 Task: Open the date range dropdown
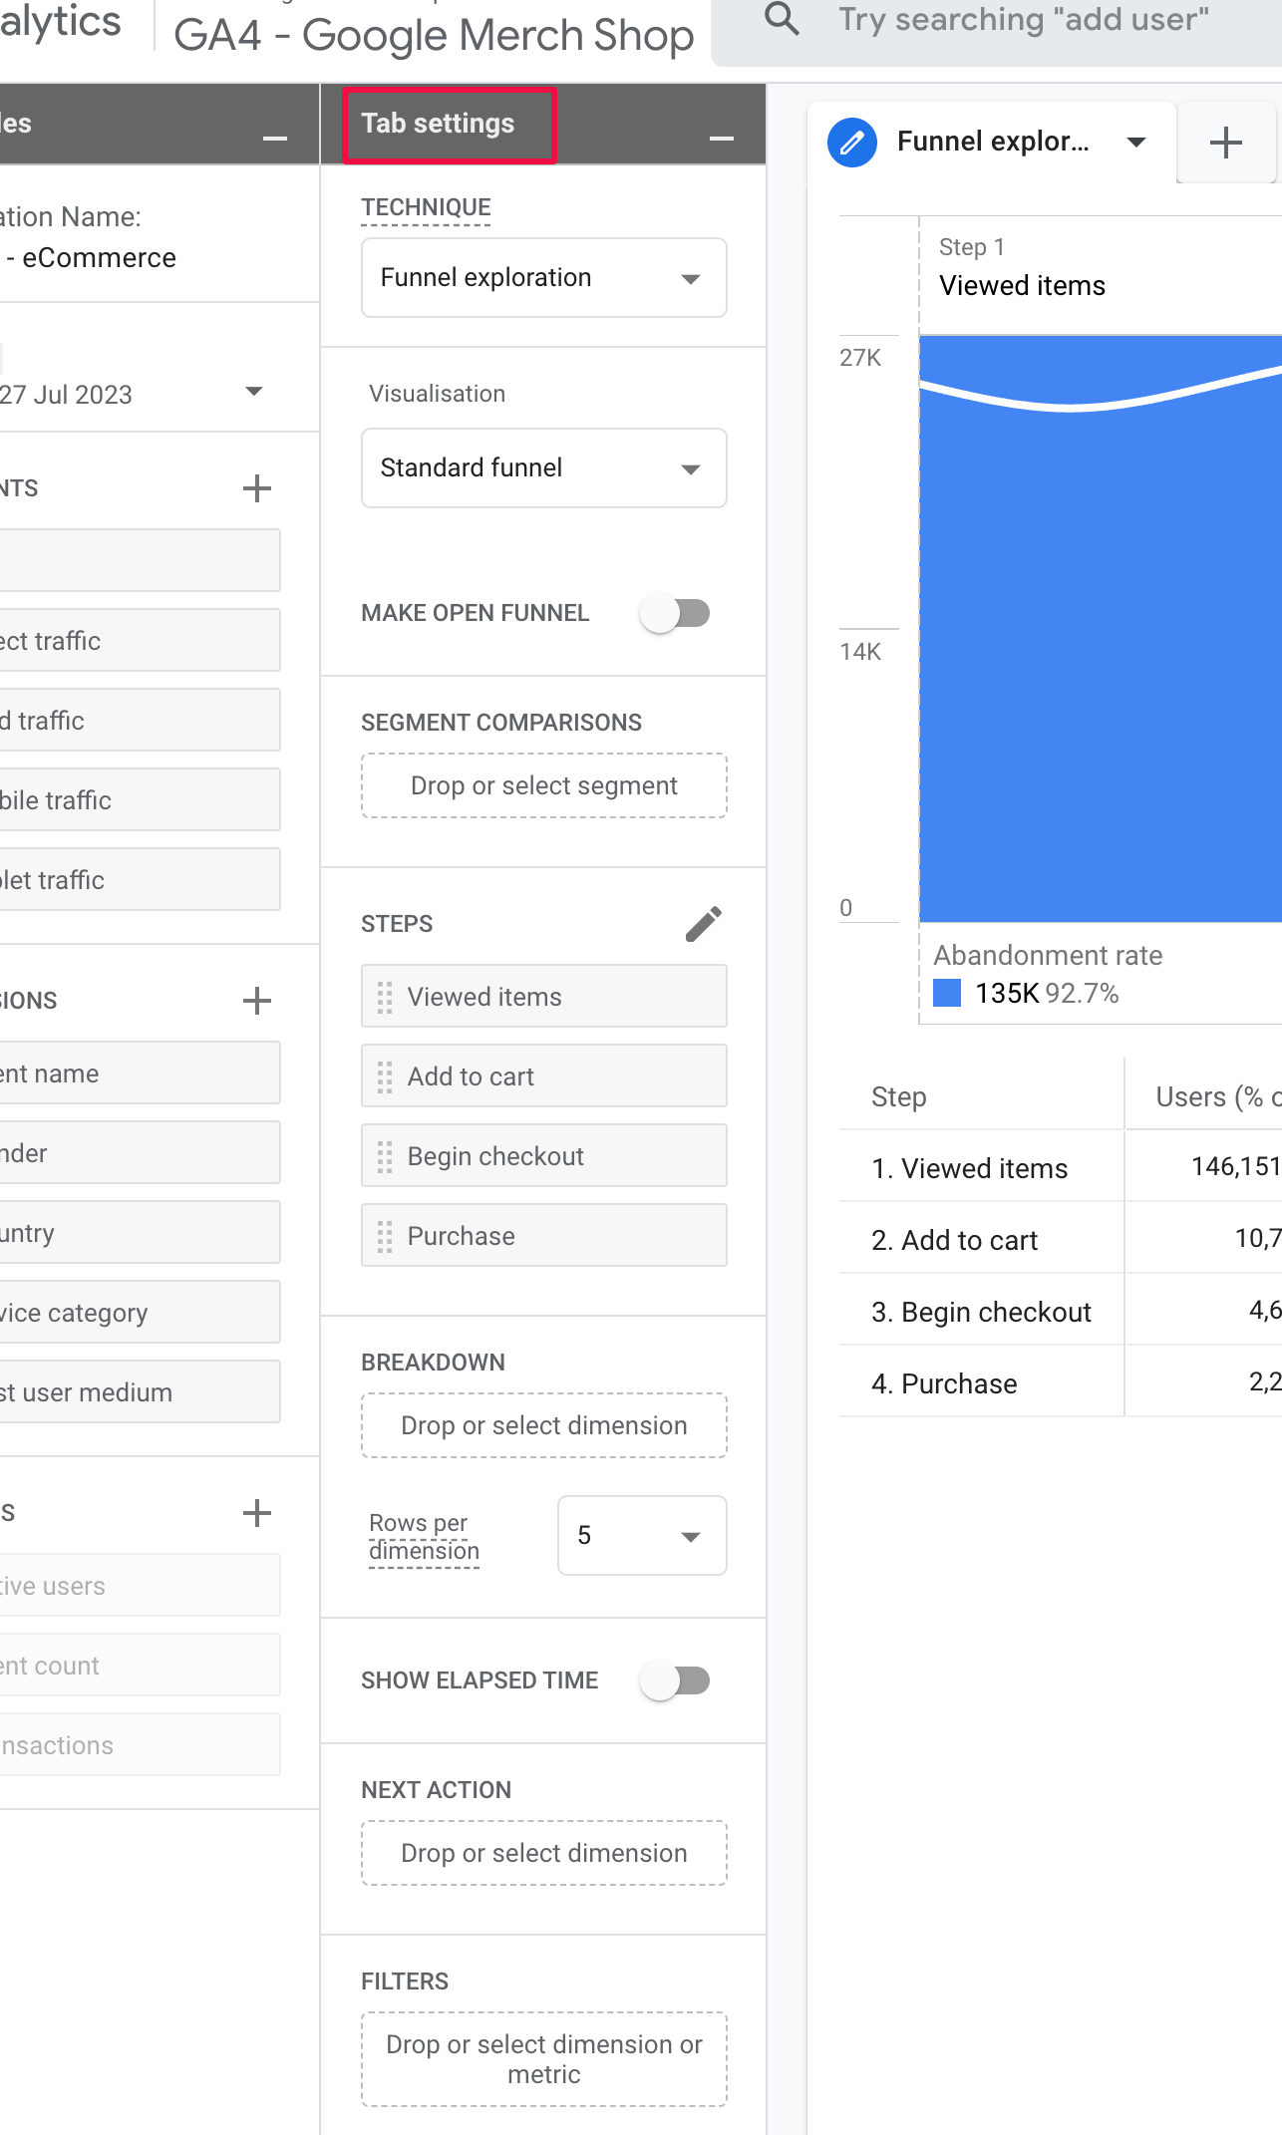[254, 392]
